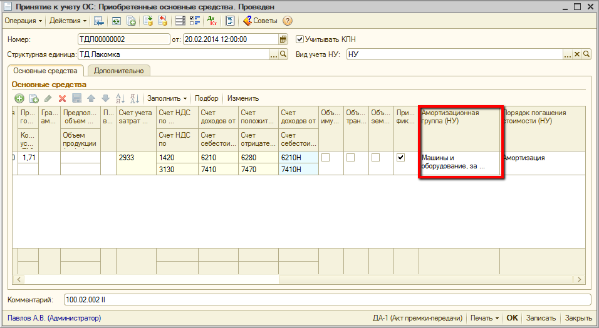Image resolution: width=599 pixels, height=328 pixels.
Task: Click the red X delete row icon
Action: pos(62,98)
